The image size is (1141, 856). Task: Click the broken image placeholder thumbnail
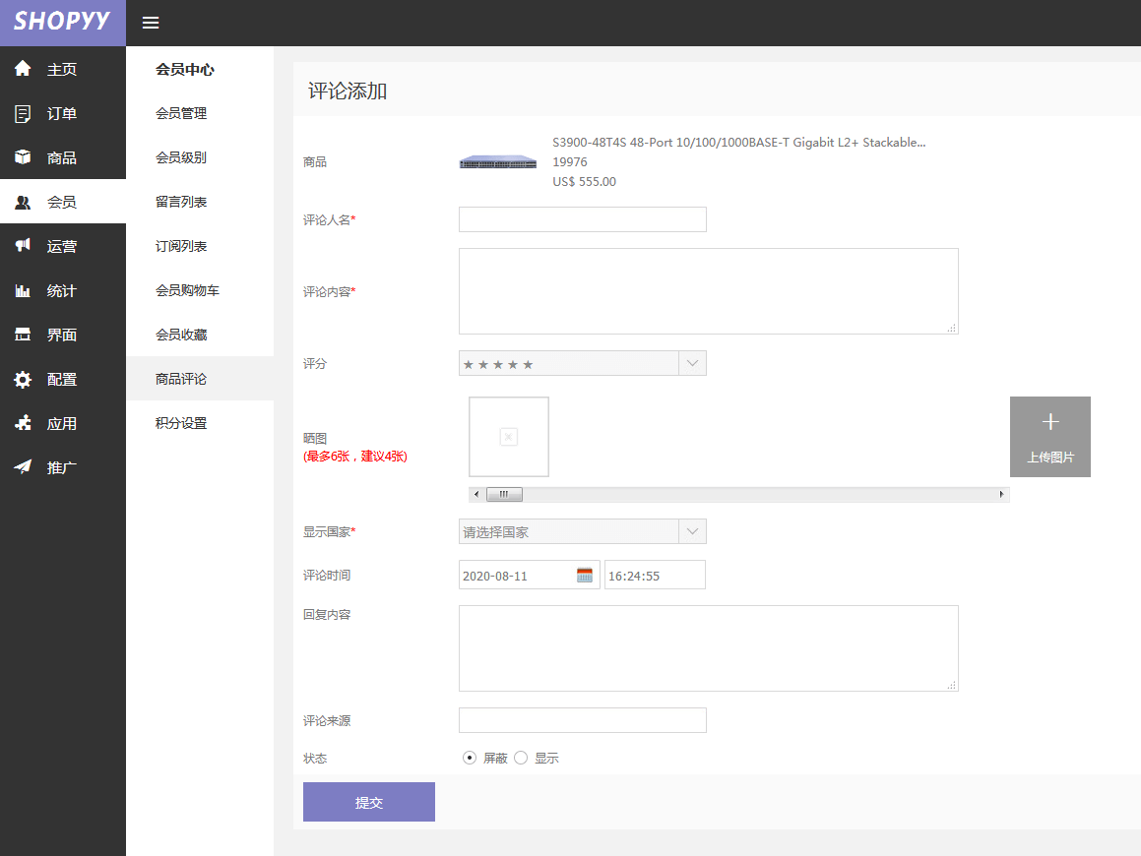click(x=509, y=437)
